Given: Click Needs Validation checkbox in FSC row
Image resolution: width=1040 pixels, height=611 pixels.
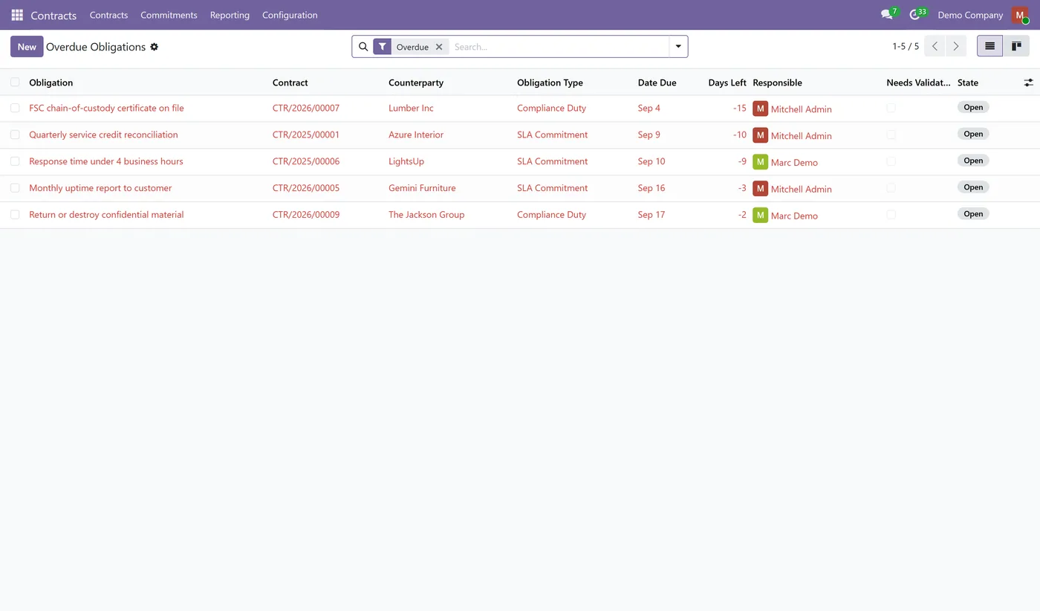Looking at the screenshot, I should pyautogui.click(x=891, y=108).
